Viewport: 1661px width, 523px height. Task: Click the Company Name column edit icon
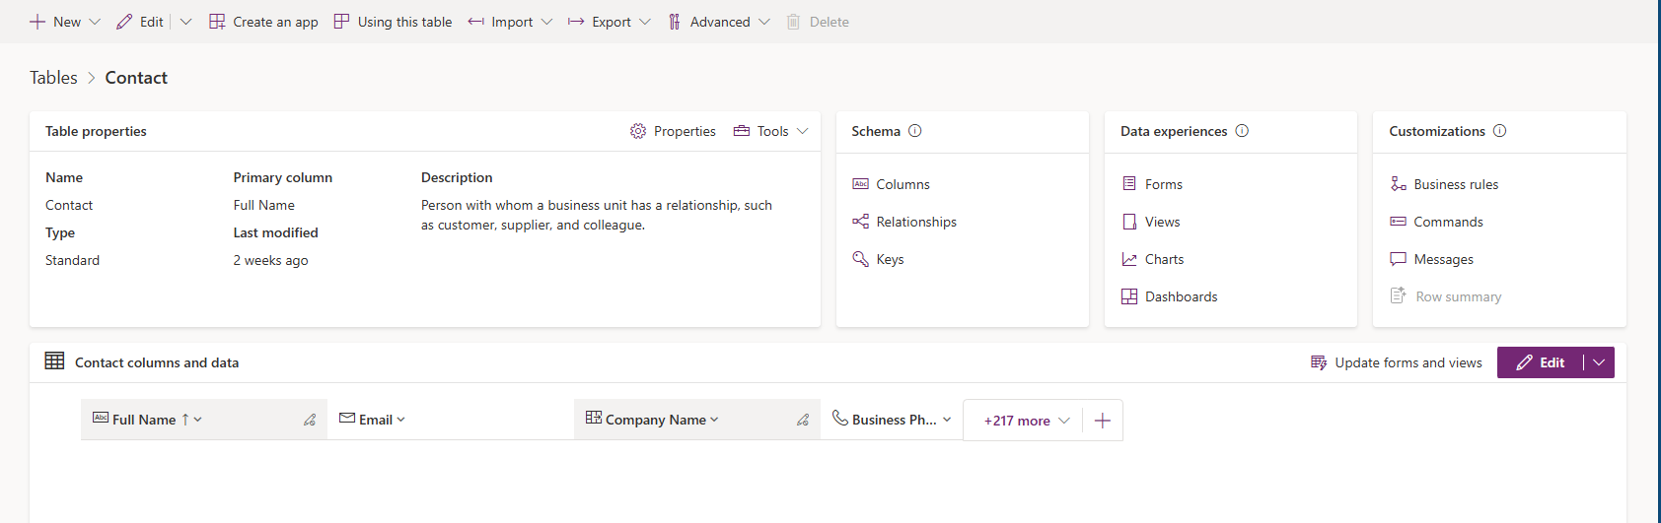point(803,420)
